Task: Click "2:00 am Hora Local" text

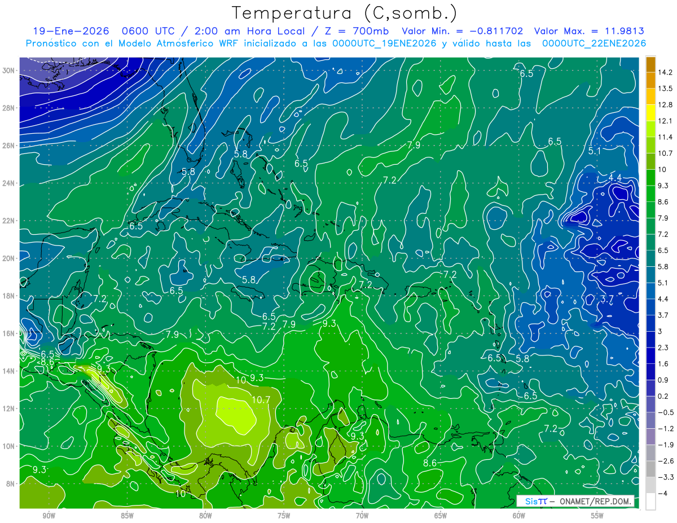Action: (x=250, y=31)
